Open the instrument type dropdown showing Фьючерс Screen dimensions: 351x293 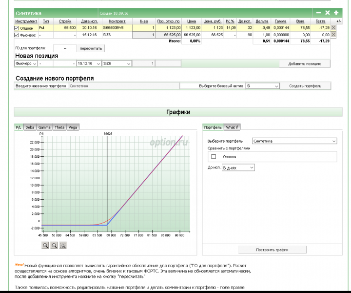[x=26, y=63]
